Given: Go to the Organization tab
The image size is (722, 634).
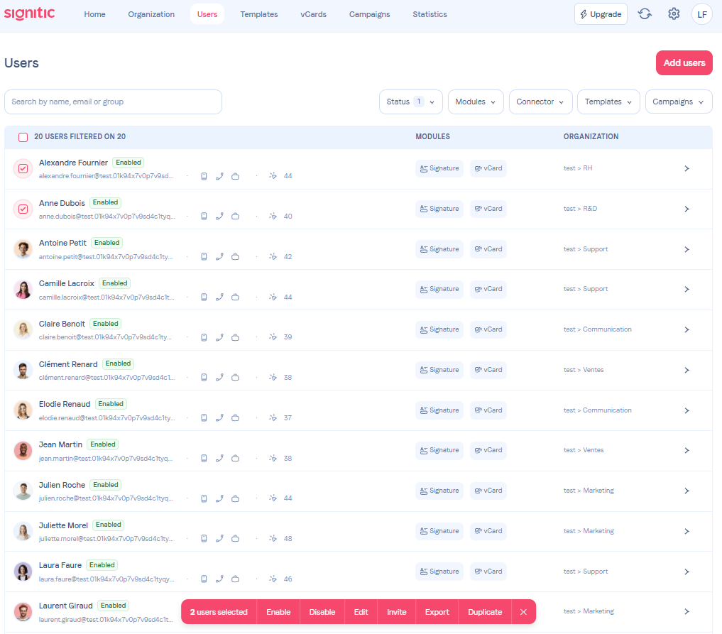Looking at the screenshot, I should 151,14.
